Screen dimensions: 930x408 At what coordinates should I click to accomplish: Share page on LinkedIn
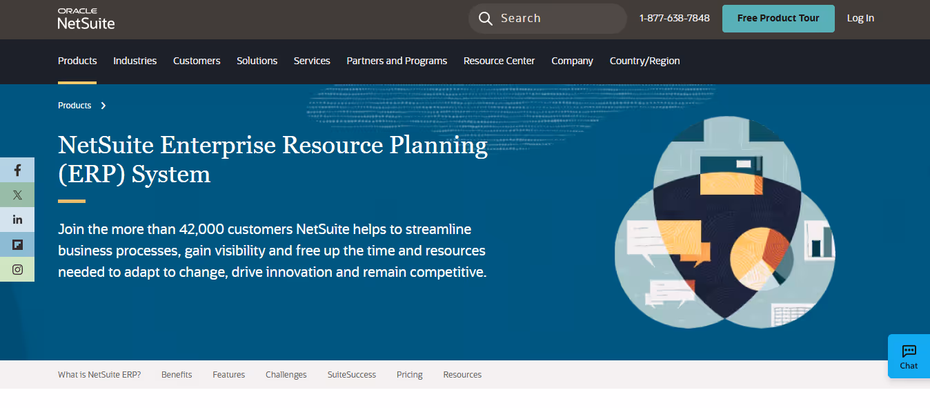click(17, 220)
